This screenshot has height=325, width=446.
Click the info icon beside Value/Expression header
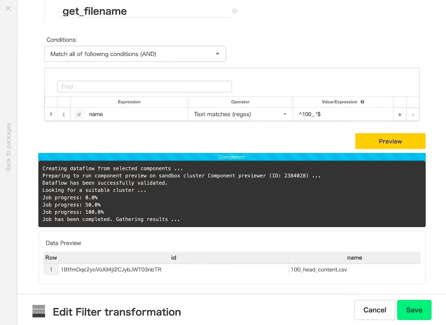point(362,102)
